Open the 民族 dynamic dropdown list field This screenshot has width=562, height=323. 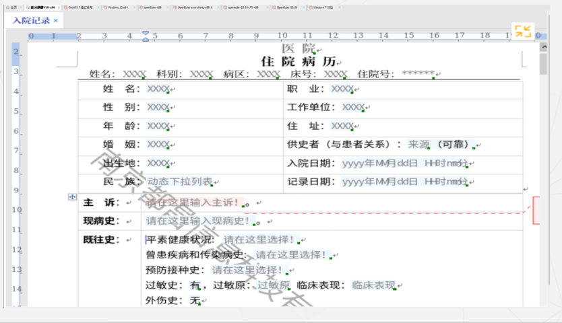pyautogui.click(x=179, y=182)
